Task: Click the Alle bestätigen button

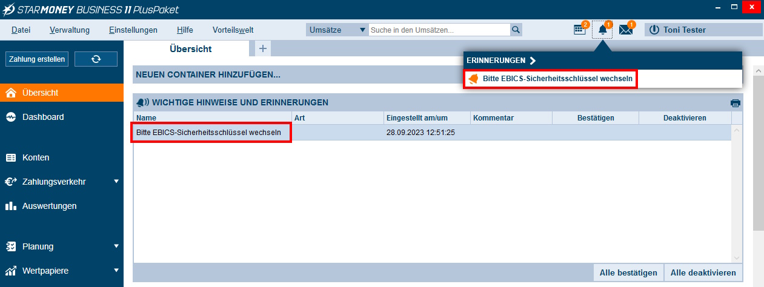Action: click(628, 272)
